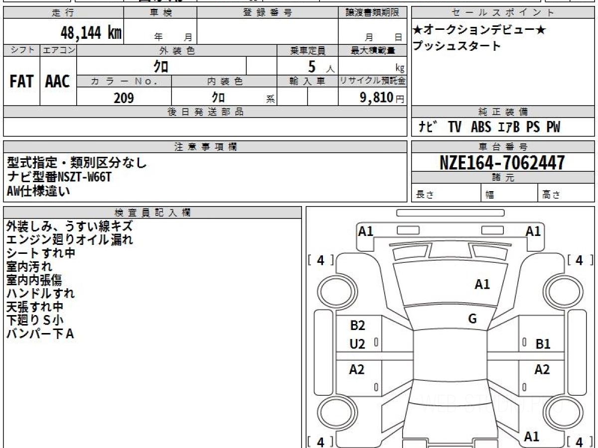Select the color number 209
598x448 pixels.
click(124, 98)
